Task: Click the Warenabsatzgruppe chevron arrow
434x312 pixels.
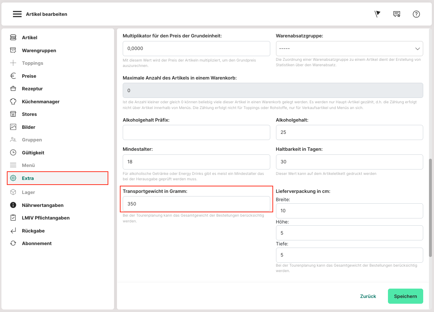Action: pos(417,49)
